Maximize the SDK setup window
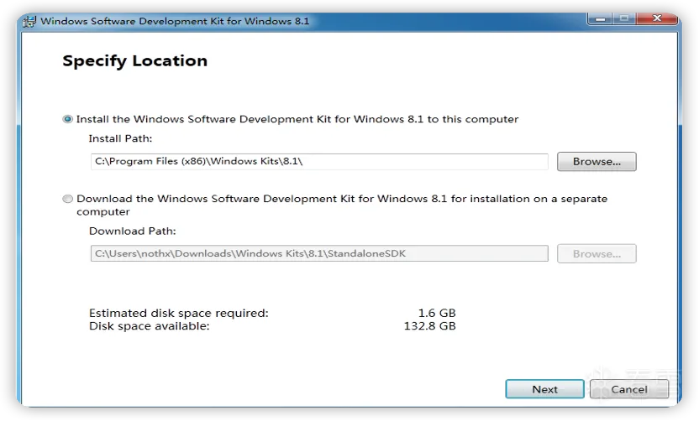This screenshot has width=699, height=421. coord(623,18)
